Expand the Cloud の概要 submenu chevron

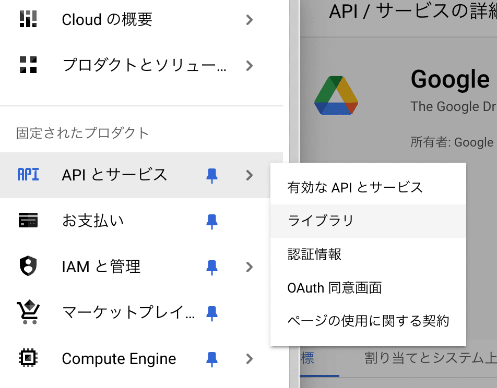(x=249, y=19)
